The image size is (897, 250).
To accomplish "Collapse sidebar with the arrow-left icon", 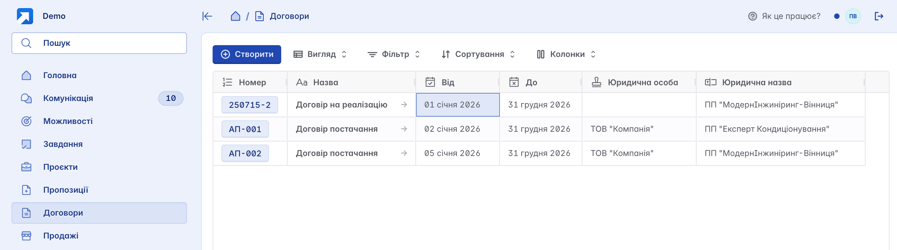I will (207, 16).
